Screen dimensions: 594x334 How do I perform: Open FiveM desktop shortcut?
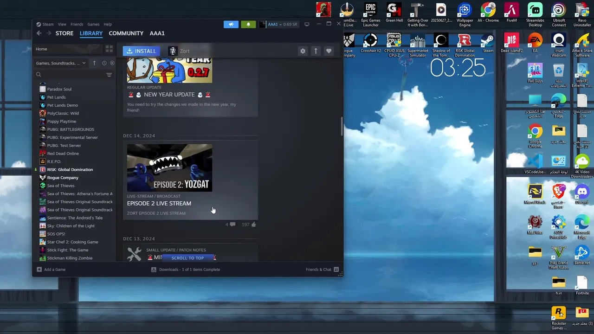tap(511, 13)
